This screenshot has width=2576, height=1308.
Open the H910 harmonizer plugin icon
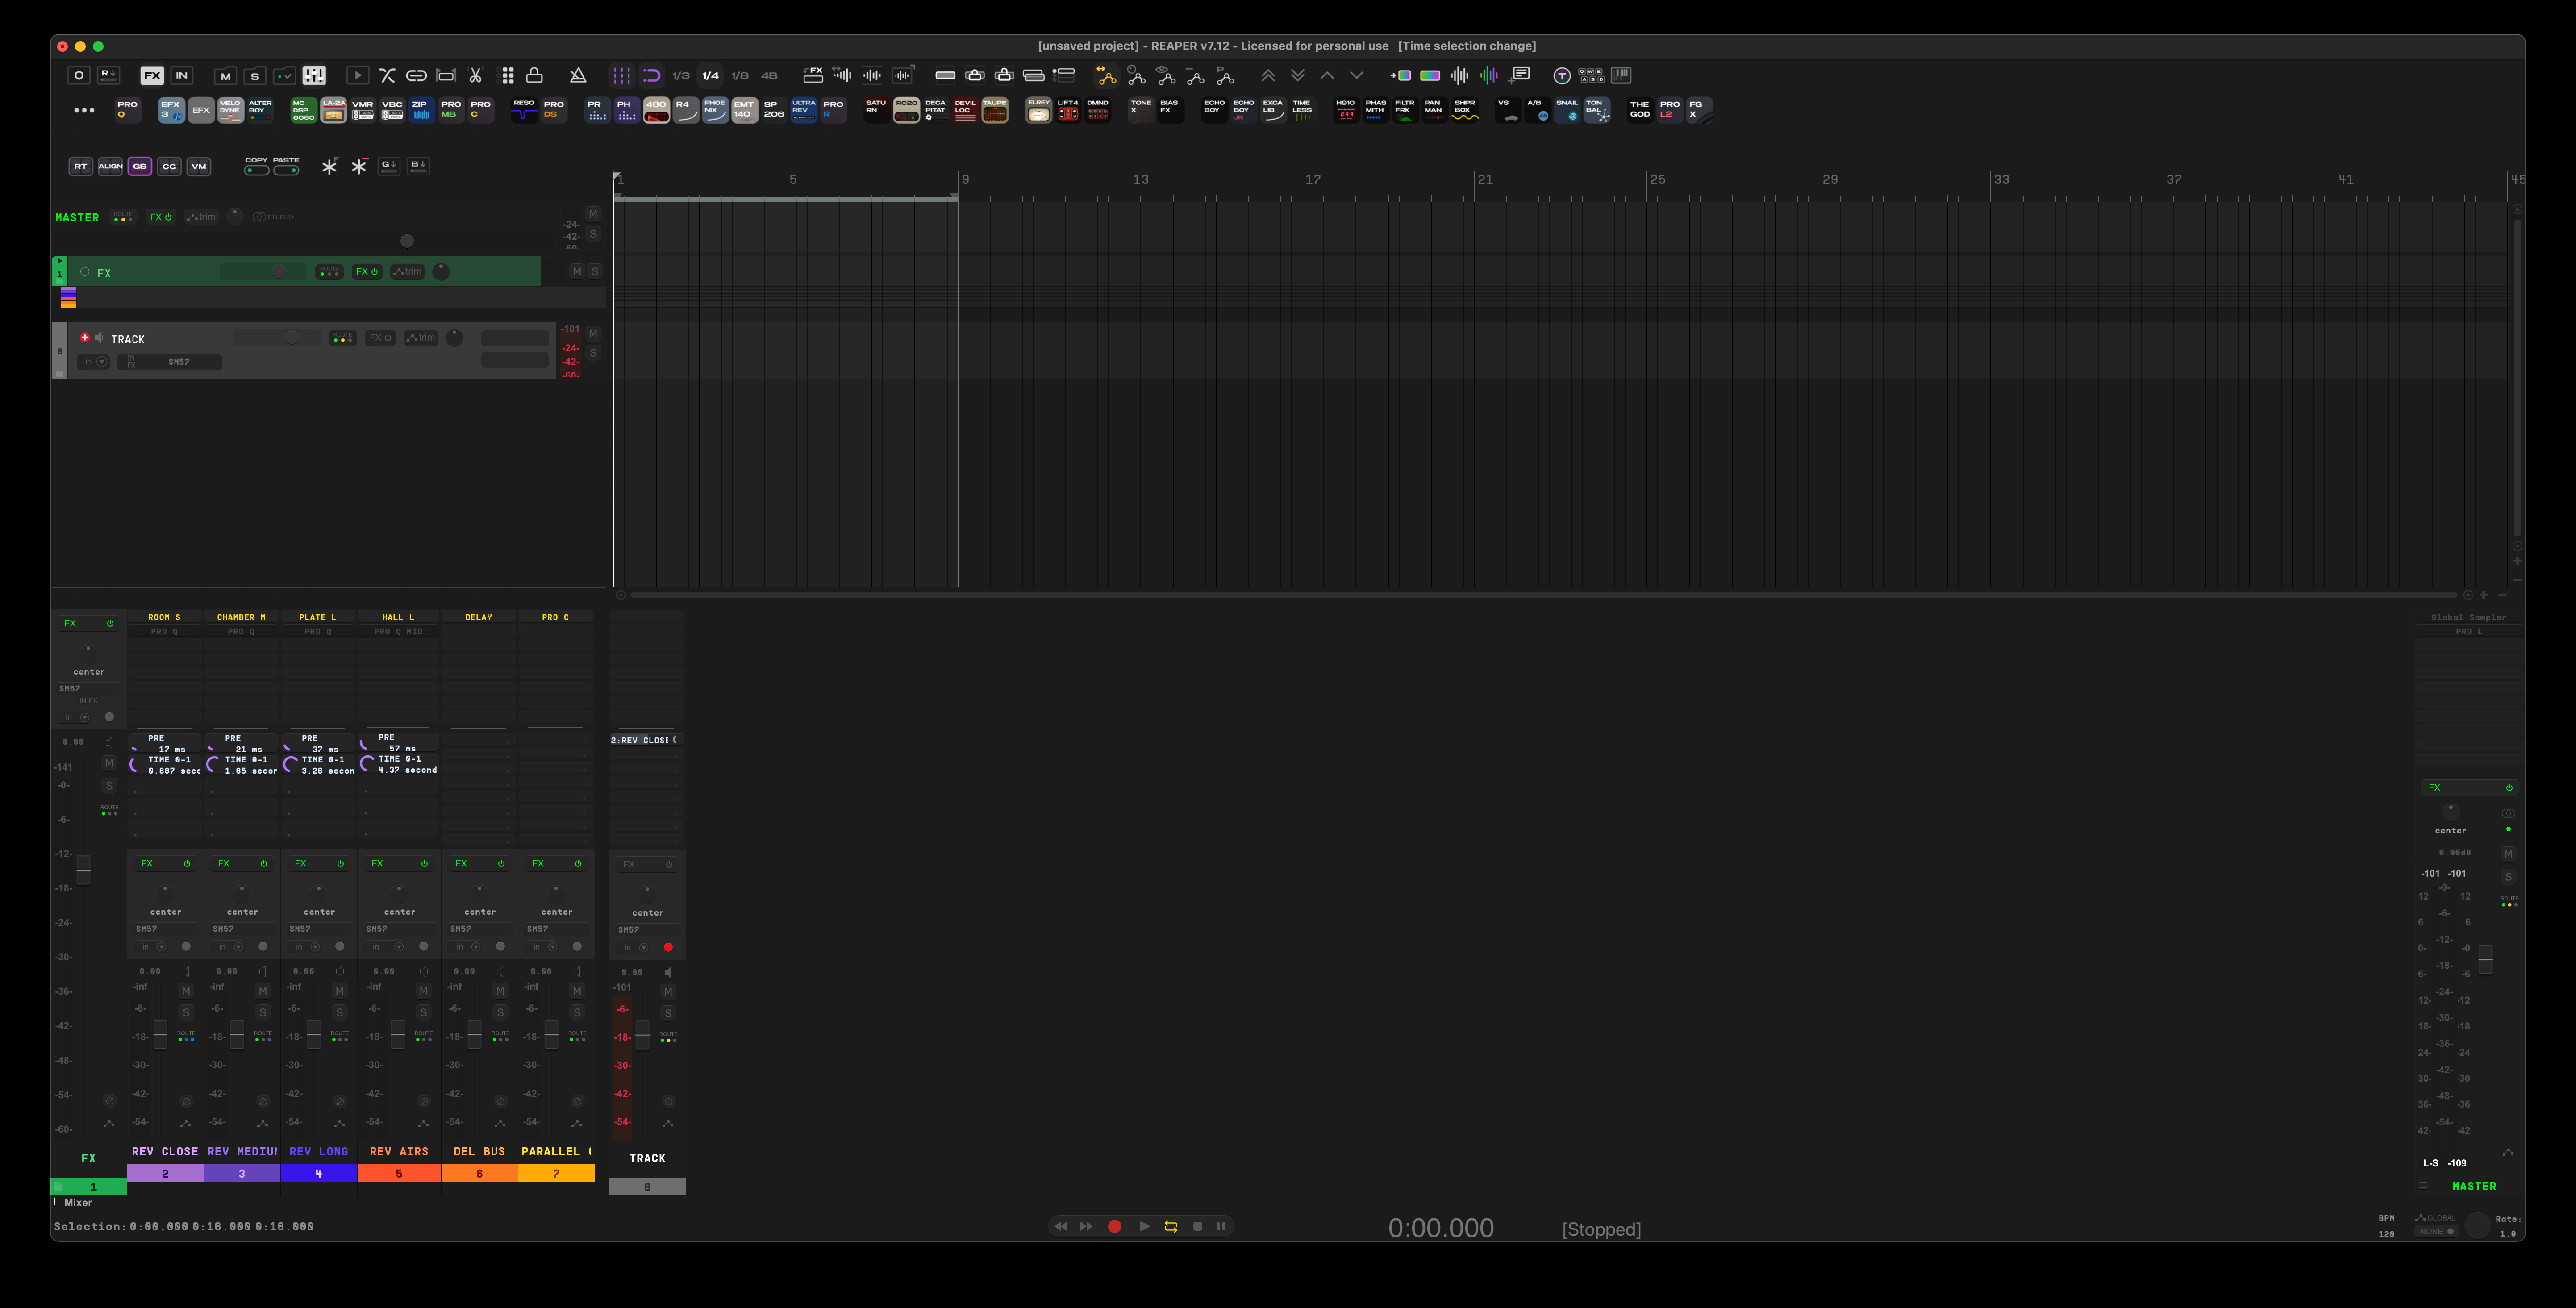1346,110
